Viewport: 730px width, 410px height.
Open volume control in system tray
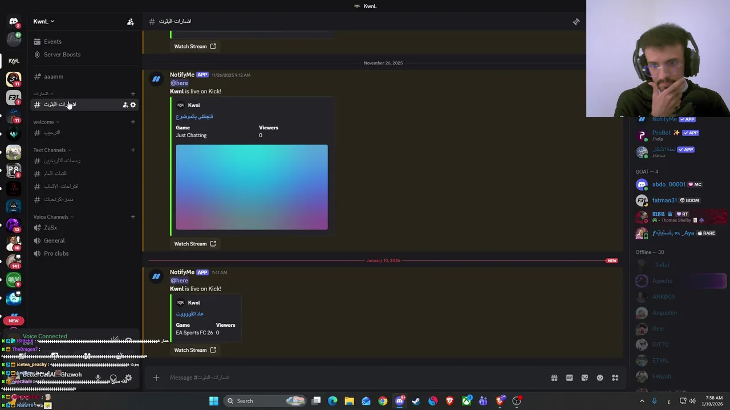[692, 401]
